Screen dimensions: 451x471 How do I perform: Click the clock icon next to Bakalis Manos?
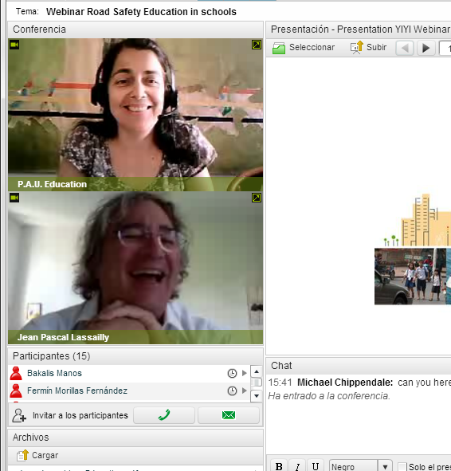click(232, 374)
